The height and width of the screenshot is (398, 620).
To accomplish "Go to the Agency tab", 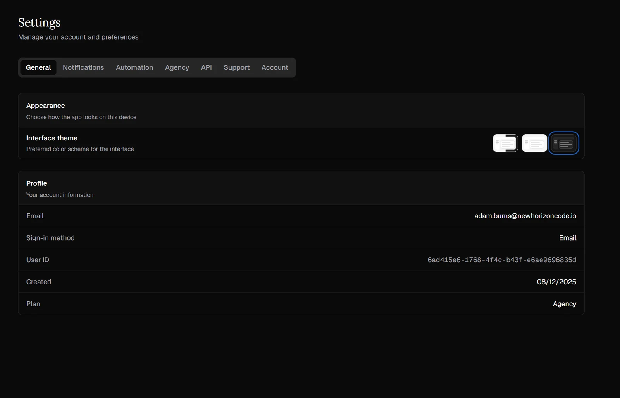I will point(177,67).
